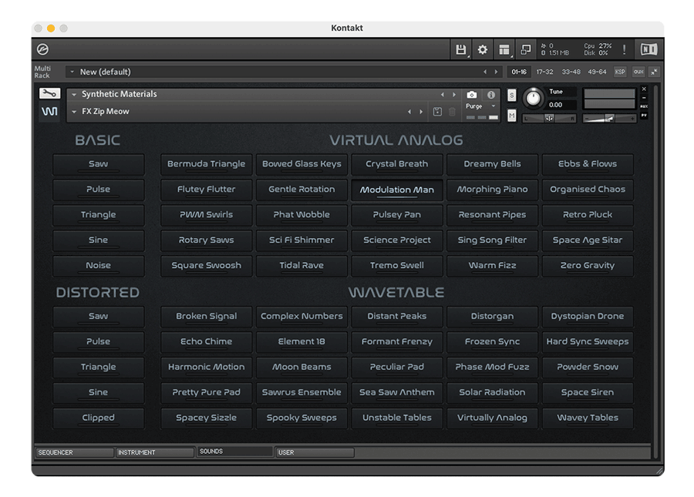The image size is (694, 497).
Task: Open the SOUNDS tab
Action: (x=234, y=451)
